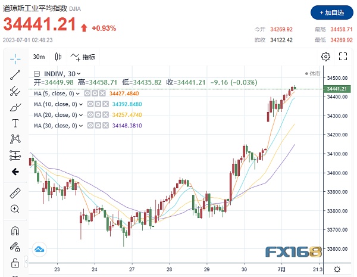The width and height of the screenshot is (357, 277).
Task: Click the MA 5 value 34427.4840
Action: point(124,94)
